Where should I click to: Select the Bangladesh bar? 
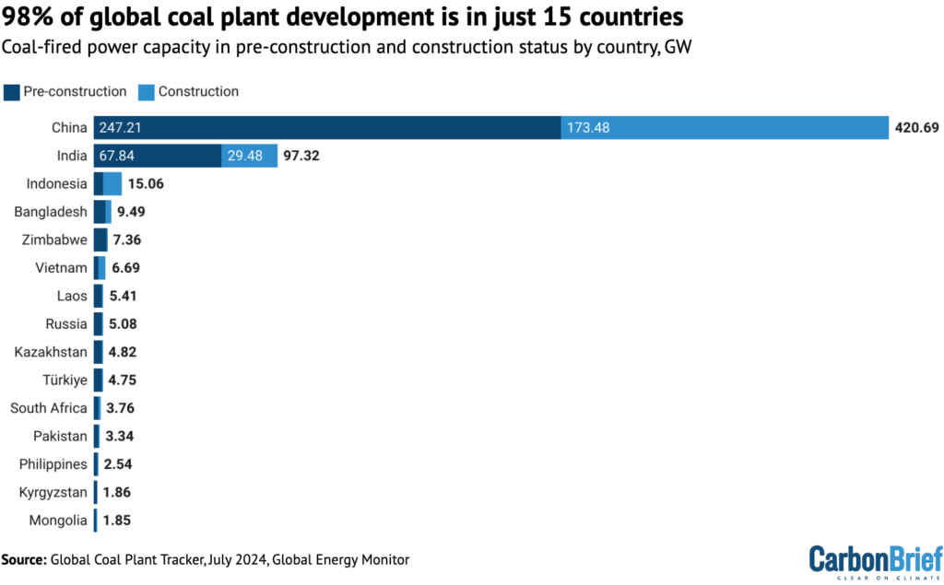[x=101, y=211]
